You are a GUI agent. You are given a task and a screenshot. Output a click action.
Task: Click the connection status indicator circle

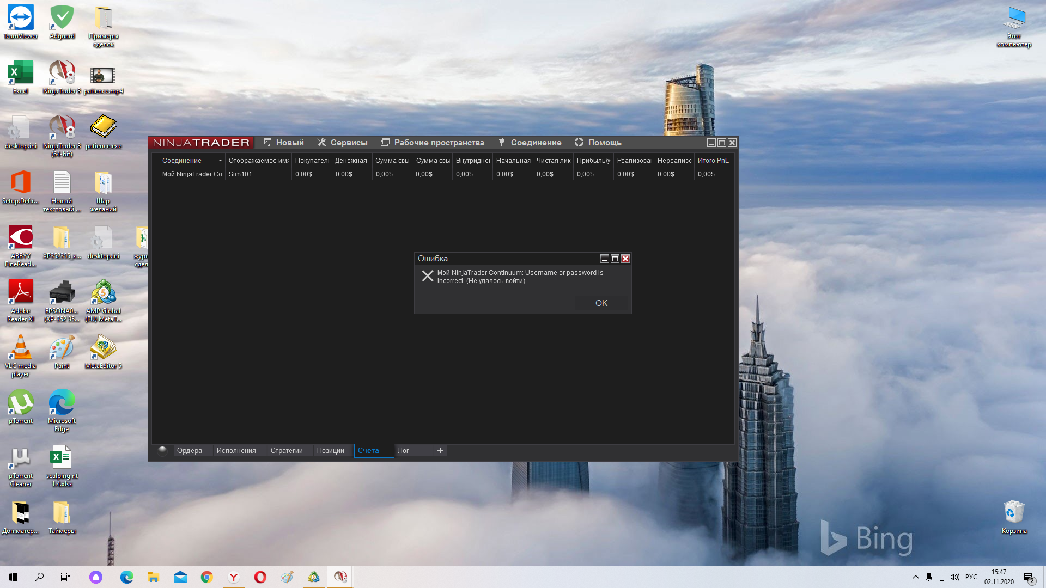tap(162, 450)
